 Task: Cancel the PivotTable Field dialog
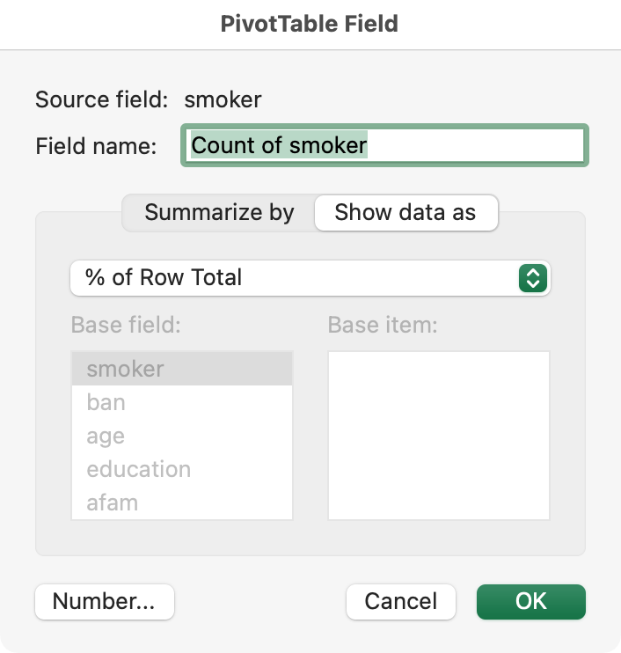(x=401, y=601)
